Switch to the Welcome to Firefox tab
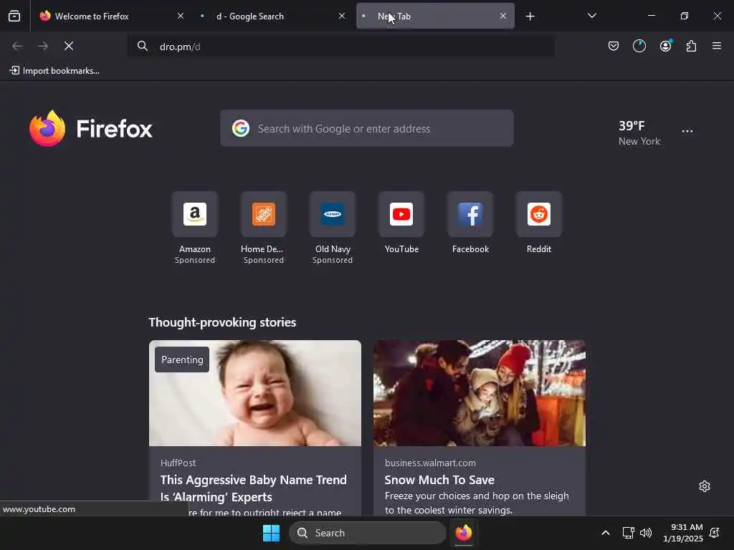 click(111, 16)
